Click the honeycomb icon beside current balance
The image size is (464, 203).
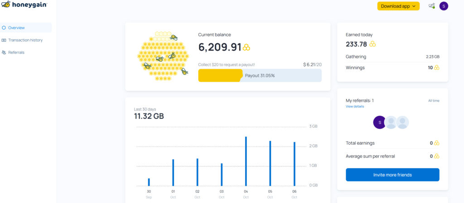coord(246,47)
